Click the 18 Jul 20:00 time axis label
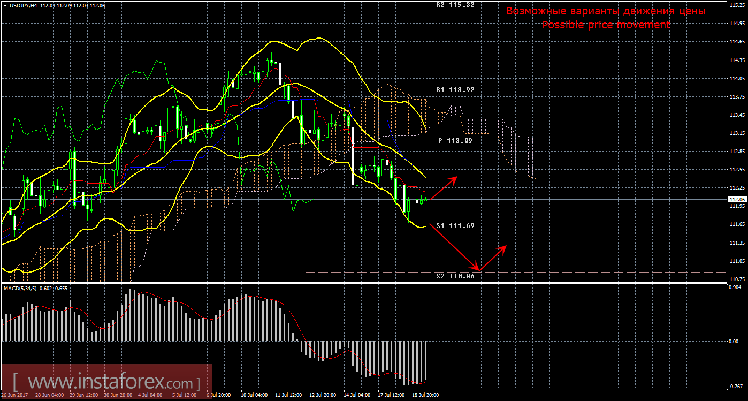748x401 pixels. click(424, 395)
